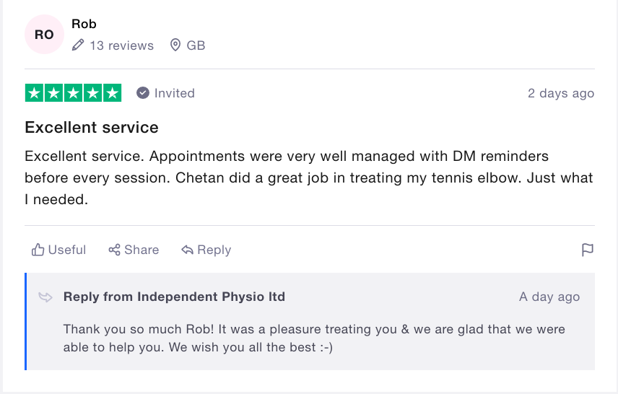Select the Reply button text
The width and height of the screenshot is (618, 394).
pos(214,250)
